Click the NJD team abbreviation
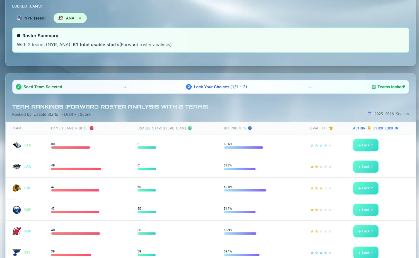419x258 pixels. (x=28, y=231)
